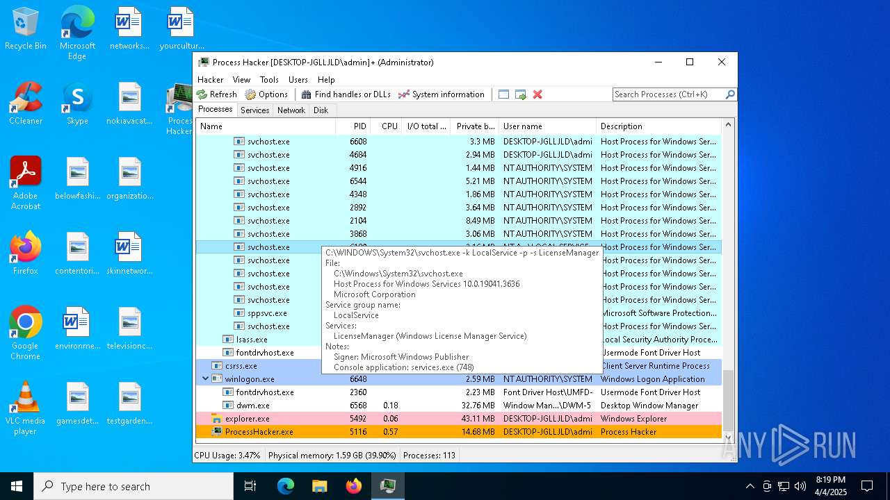This screenshot has height=500, width=890.
Task: Switch to the Disk tab
Action: click(321, 110)
